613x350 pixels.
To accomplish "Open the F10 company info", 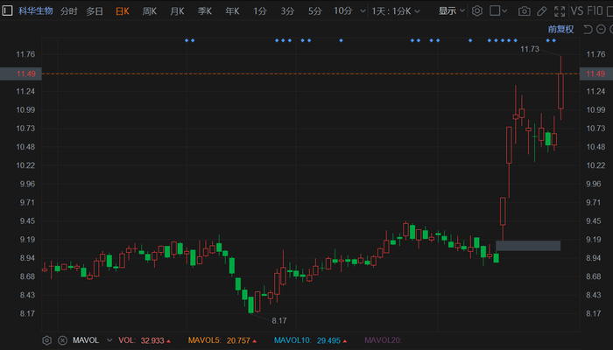I will (595, 10).
